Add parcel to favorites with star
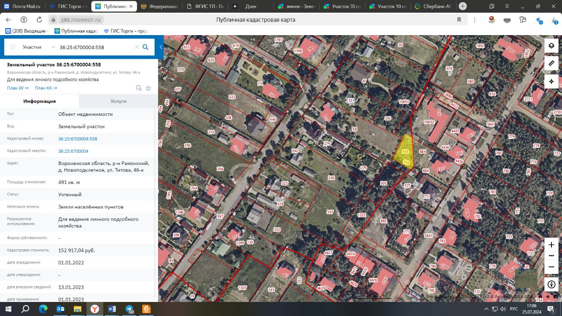562x316 pixels. click(148, 88)
